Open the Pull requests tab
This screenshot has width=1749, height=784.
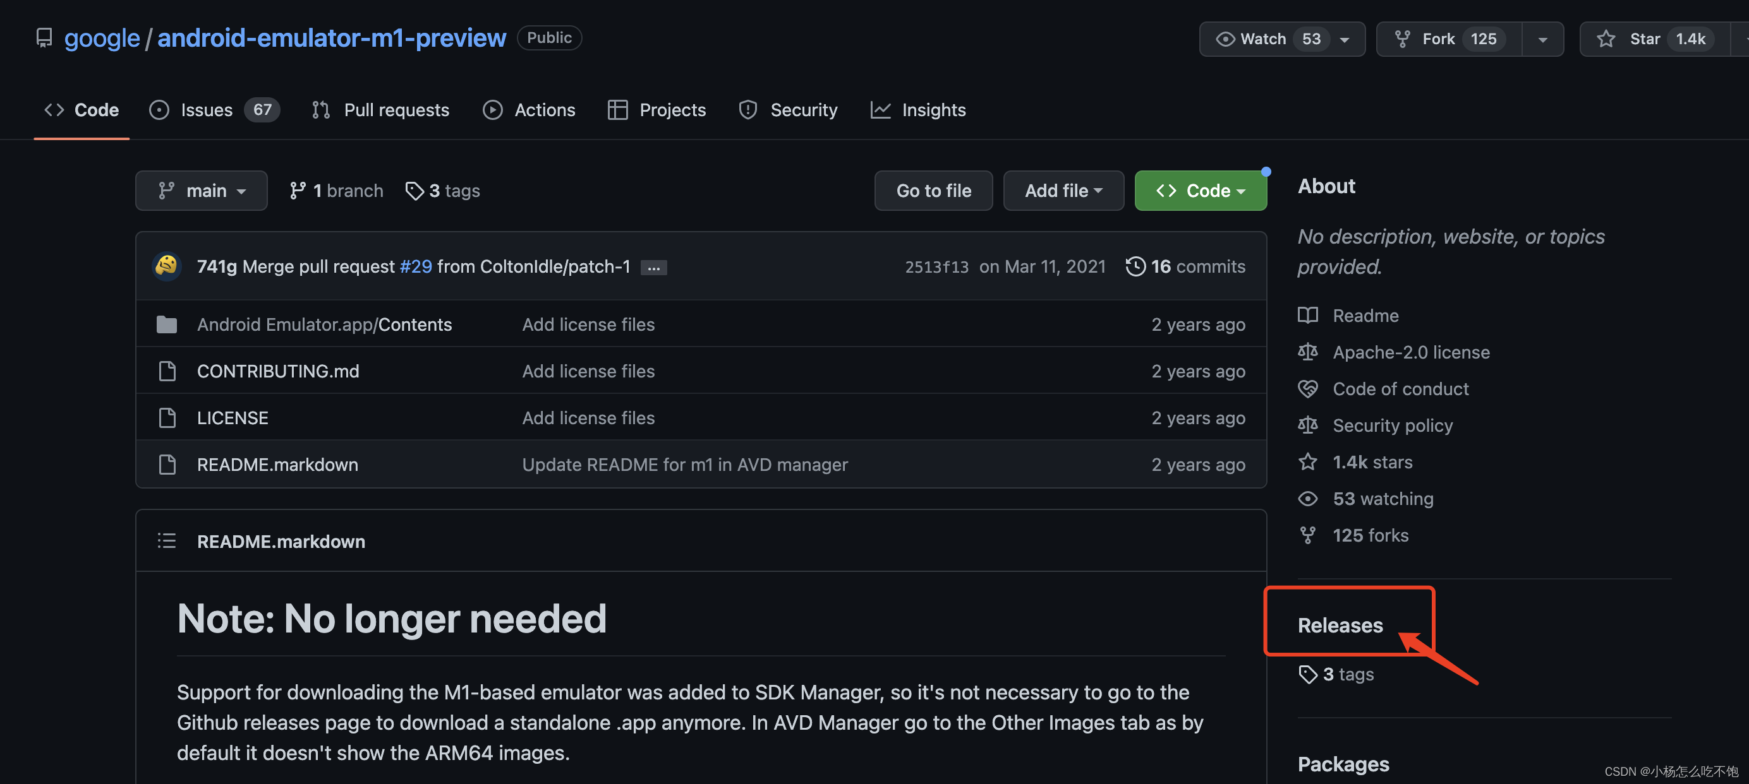396,110
